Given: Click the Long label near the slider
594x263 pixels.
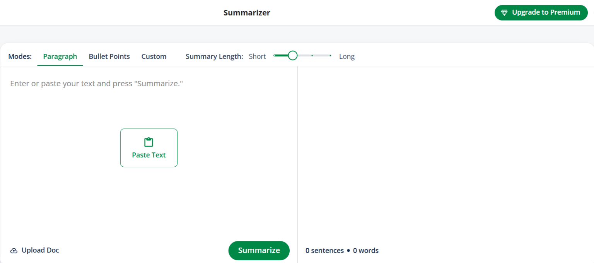Looking at the screenshot, I should pyautogui.click(x=346, y=56).
